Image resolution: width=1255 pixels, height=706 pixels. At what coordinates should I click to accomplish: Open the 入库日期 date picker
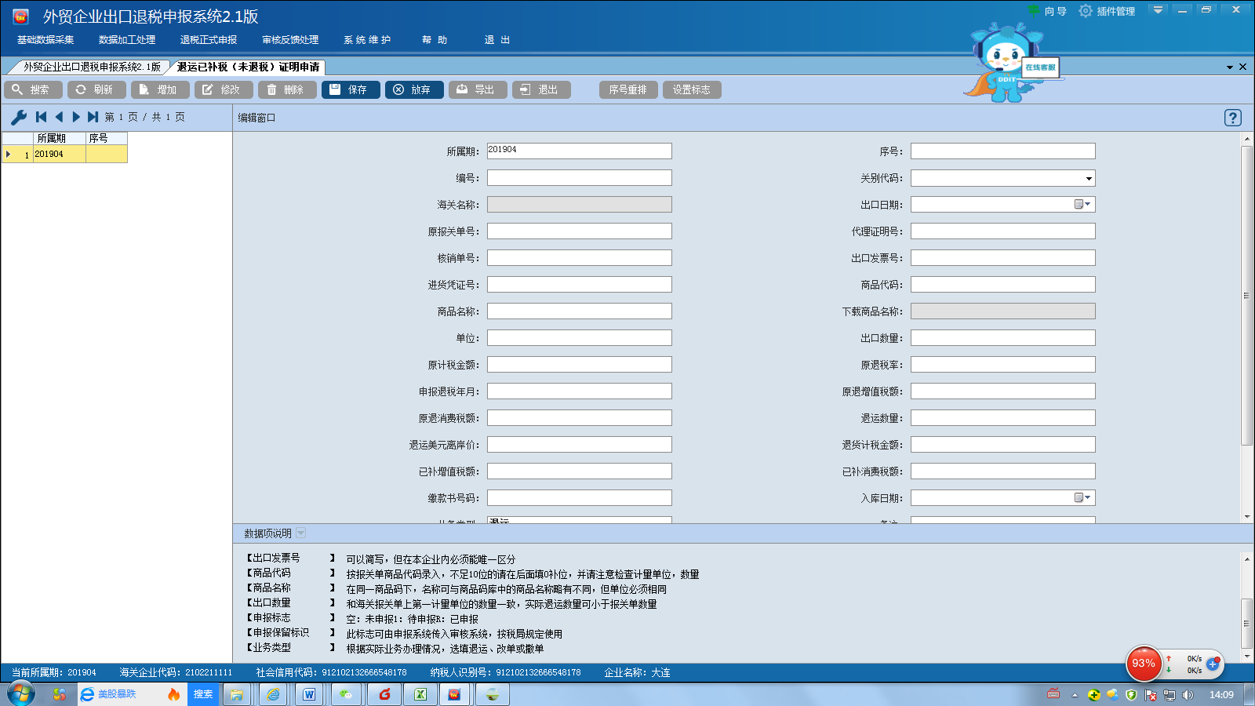[x=1082, y=498]
